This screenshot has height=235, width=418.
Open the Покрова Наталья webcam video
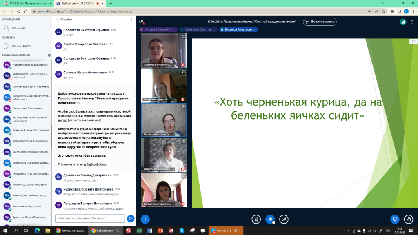coord(164,155)
